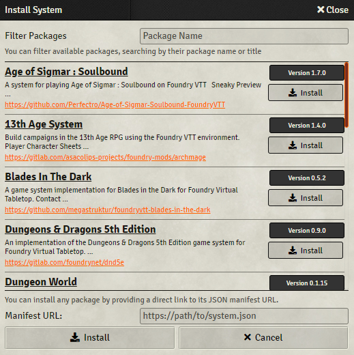Screen dimensions: 354x355
Task: Close the Install System dialog
Action: coord(332,10)
